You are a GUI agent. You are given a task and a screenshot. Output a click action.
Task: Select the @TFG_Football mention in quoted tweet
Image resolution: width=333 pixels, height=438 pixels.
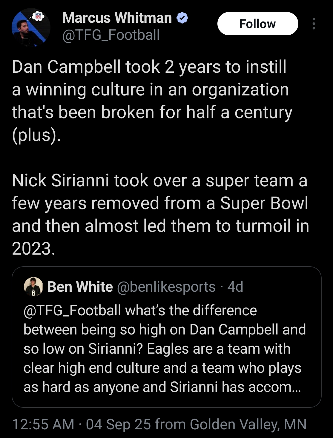pyautogui.click(x=72, y=310)
